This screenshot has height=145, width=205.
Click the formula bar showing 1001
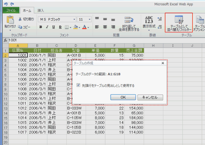point(101,40)
